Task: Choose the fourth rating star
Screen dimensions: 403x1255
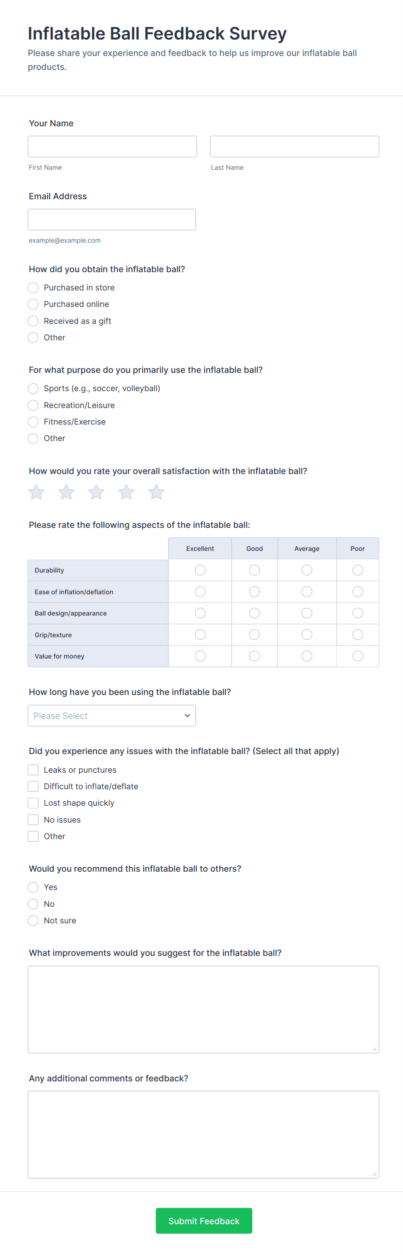Action: (127, 492)
